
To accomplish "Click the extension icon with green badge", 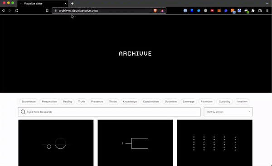I will pyautogui.click(x=247, y=11).
